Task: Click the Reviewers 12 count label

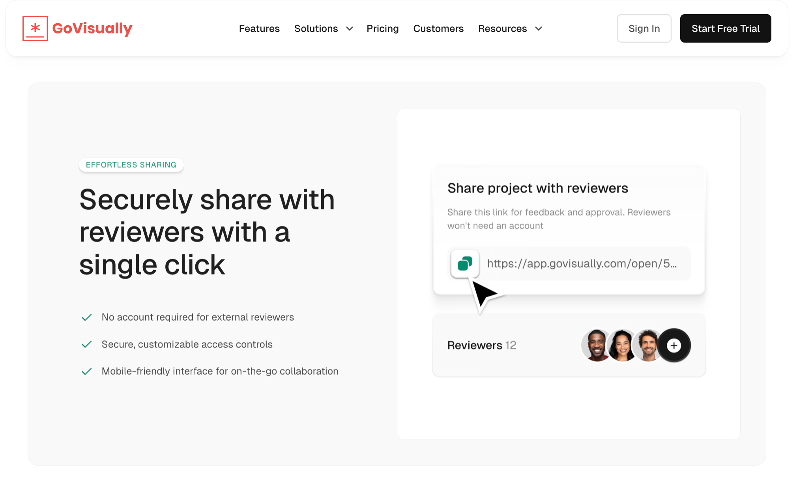Action: point(481,345)
